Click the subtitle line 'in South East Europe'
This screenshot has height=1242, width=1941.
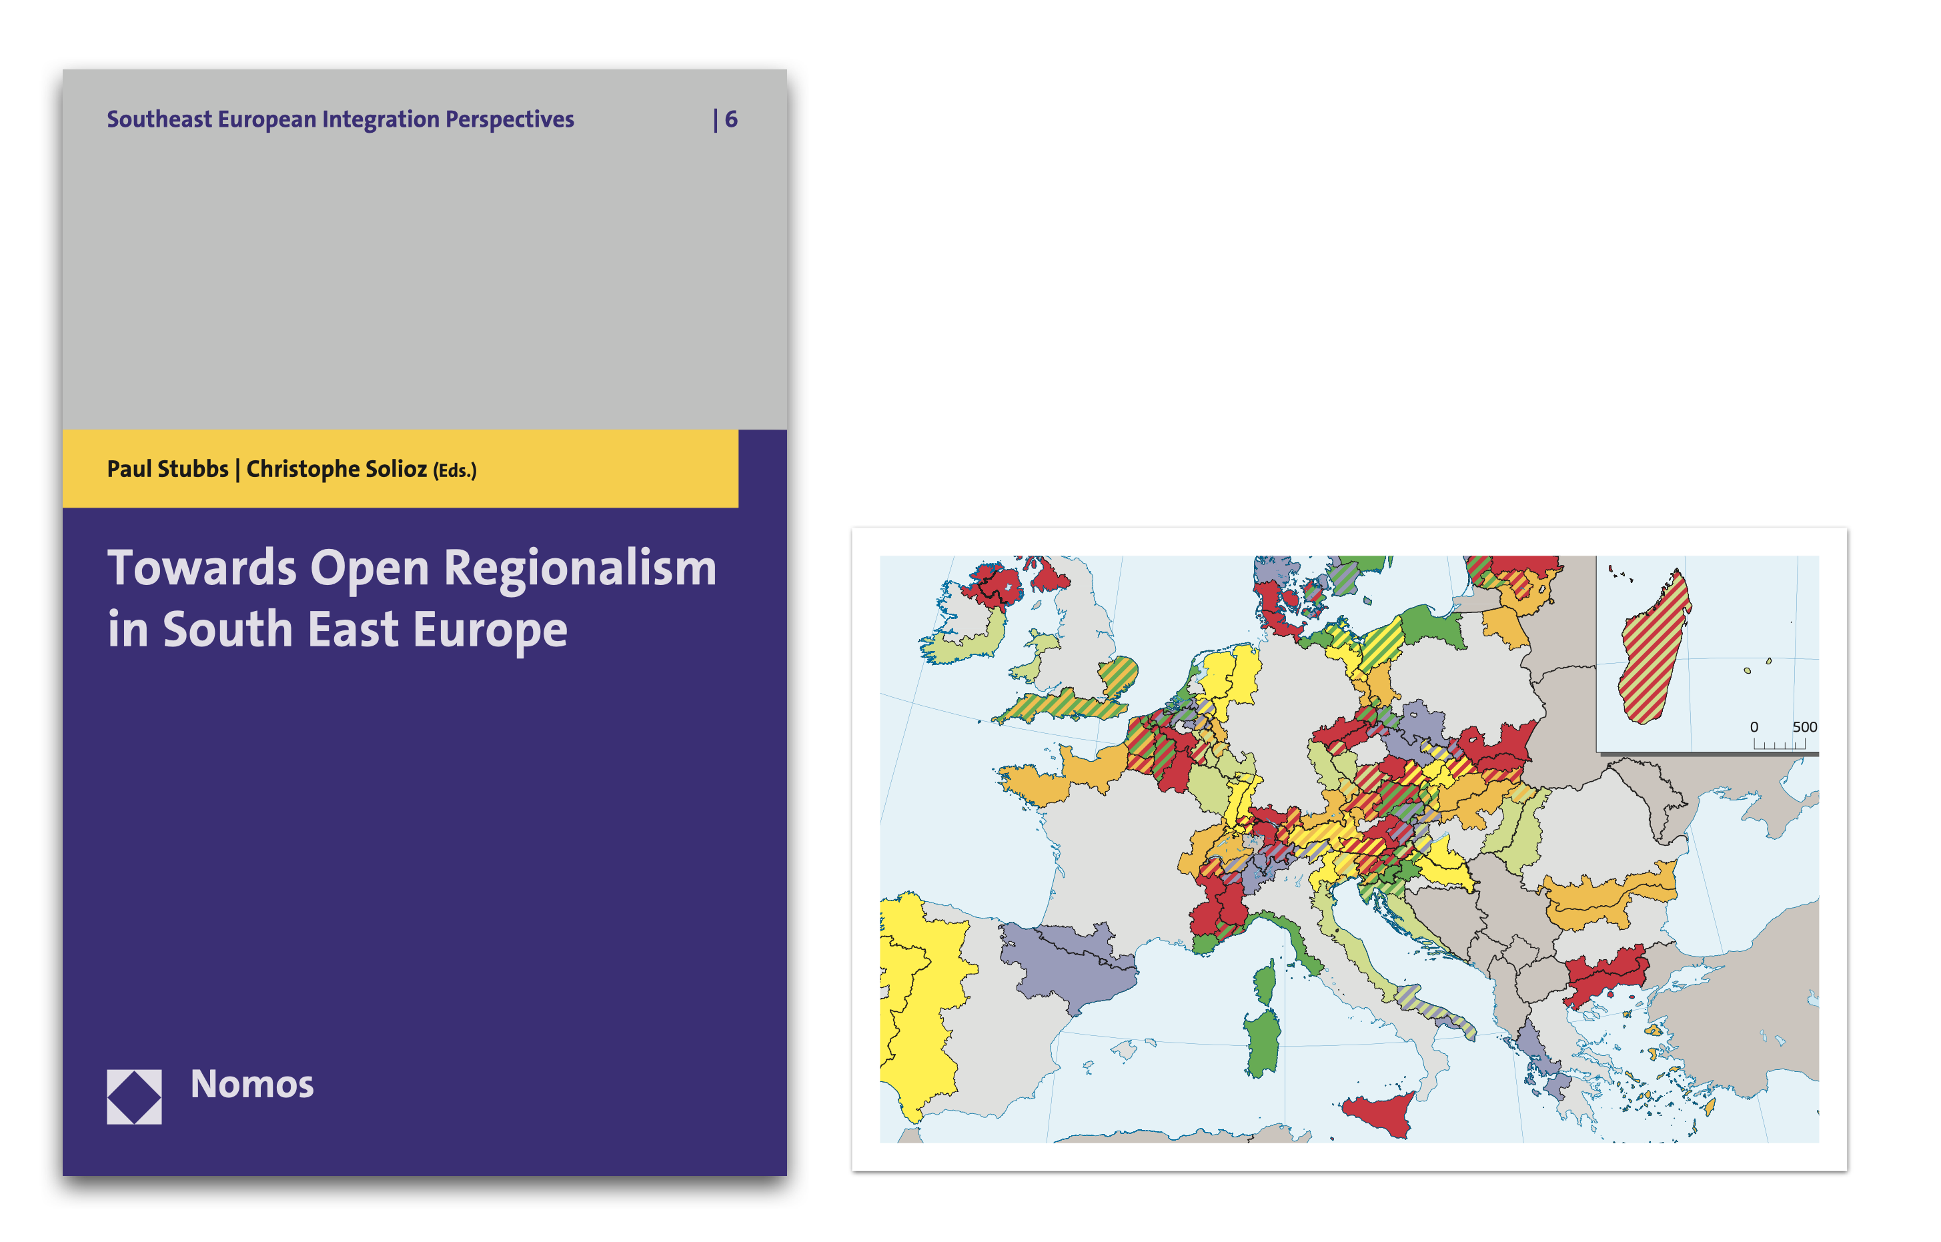(x=338, y=629)
